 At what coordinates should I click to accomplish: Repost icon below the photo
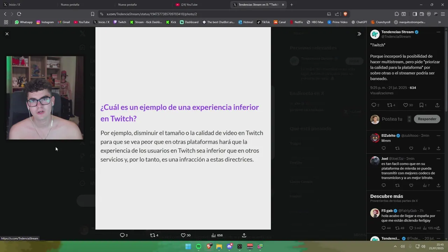coord(152,235)
